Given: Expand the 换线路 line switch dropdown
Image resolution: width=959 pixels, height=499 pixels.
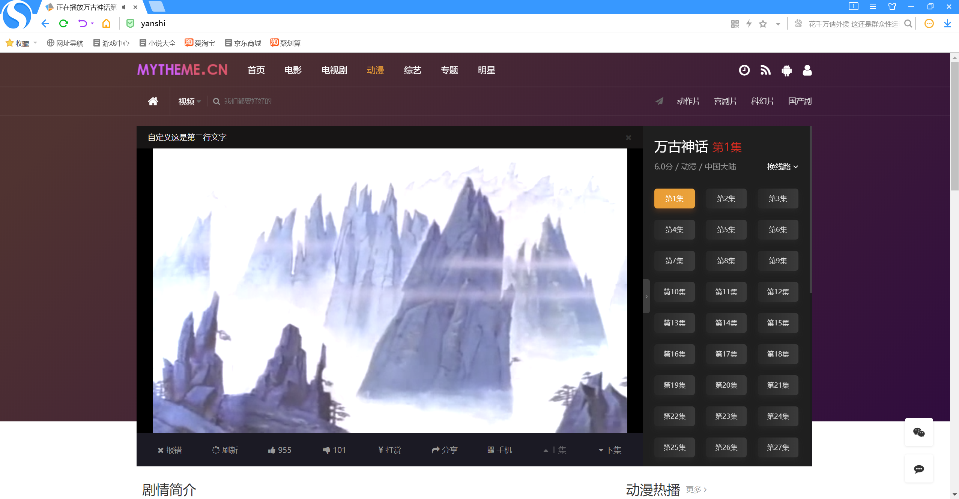Looking at the screenshot, I should click(782, 167).
